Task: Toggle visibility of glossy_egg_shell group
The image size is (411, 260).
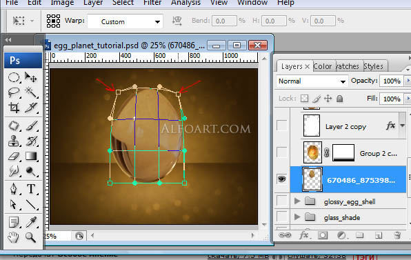Action: coord(282,201)
